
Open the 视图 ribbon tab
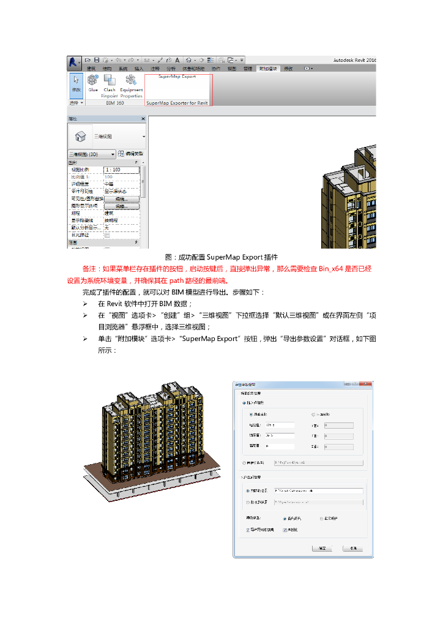point(232,69)
